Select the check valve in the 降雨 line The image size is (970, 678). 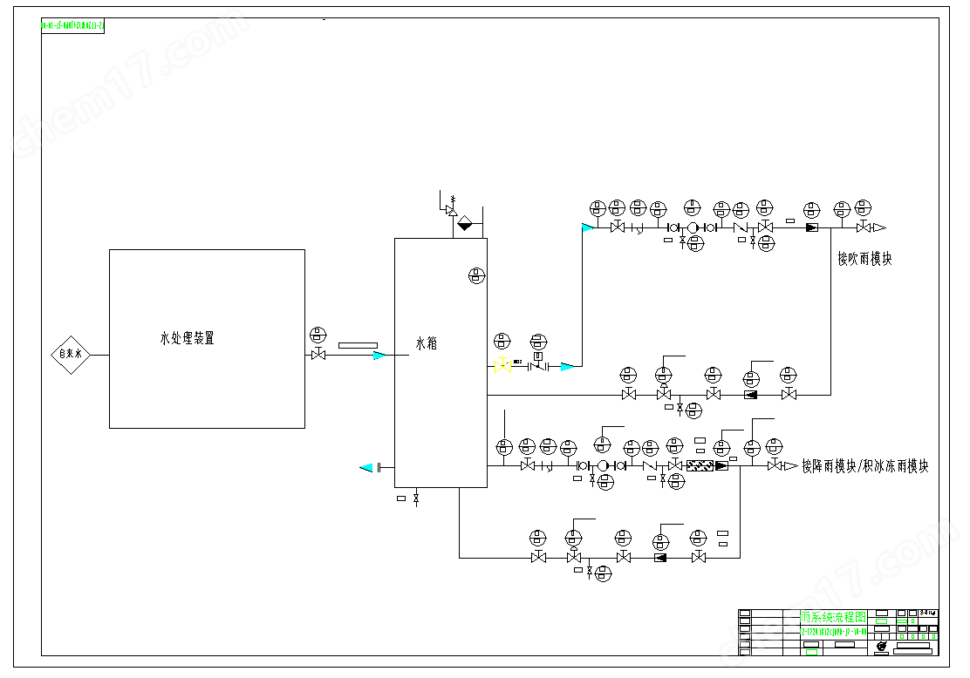(650, 465)
